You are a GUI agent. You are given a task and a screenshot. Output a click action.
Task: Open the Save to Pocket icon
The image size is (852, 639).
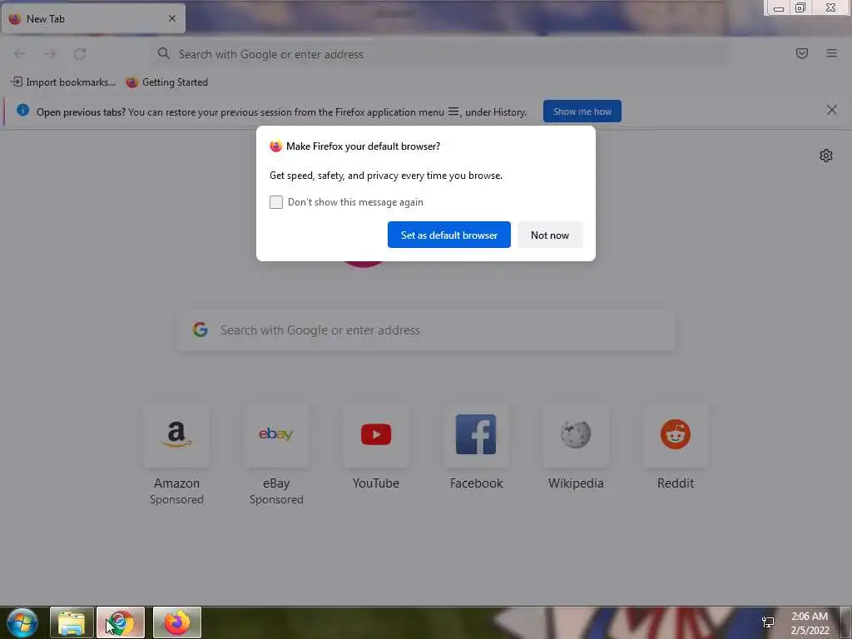click(x=802, y=53)
